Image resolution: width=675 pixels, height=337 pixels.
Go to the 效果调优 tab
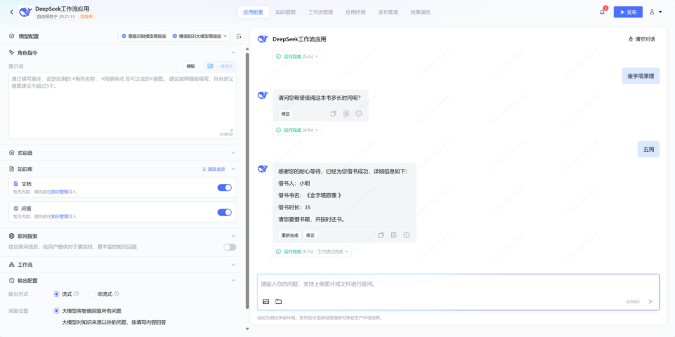point(421,13)
